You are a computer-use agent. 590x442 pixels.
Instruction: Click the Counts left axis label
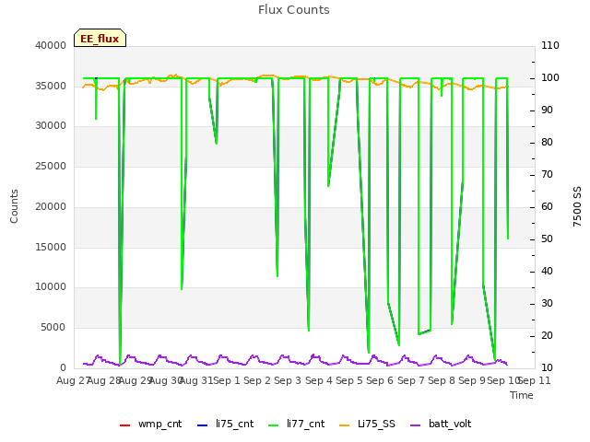(x=14, y=206)
